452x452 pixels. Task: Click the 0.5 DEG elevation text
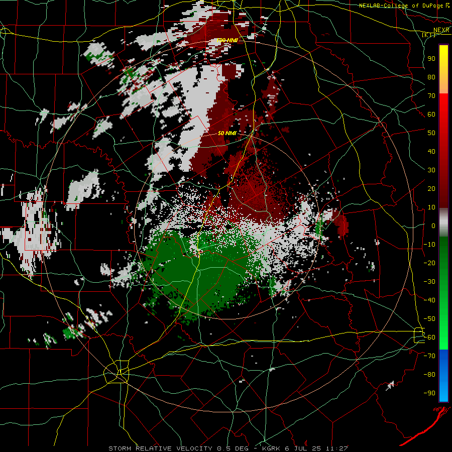pos(233,448)
